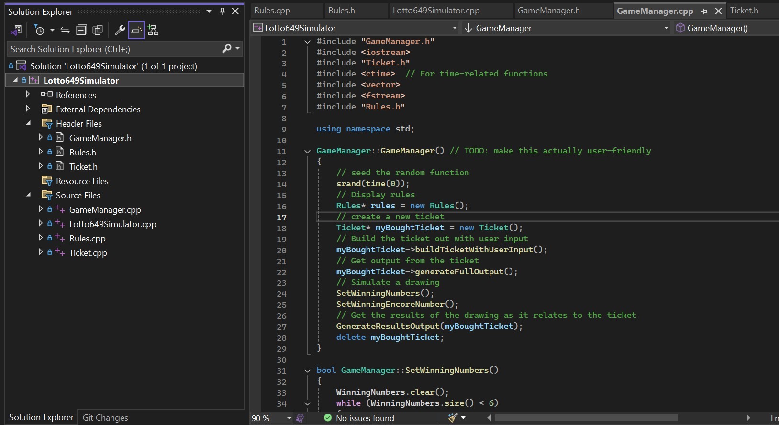Click horizontal scrollbar left arrow
Screen dimensions: 779x425
(489, 418)
